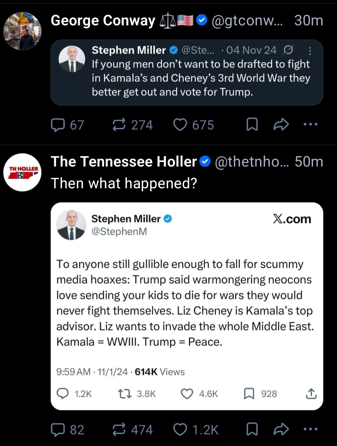
Task: Share The Tennessee Holler's post
Action: point(281,429)
